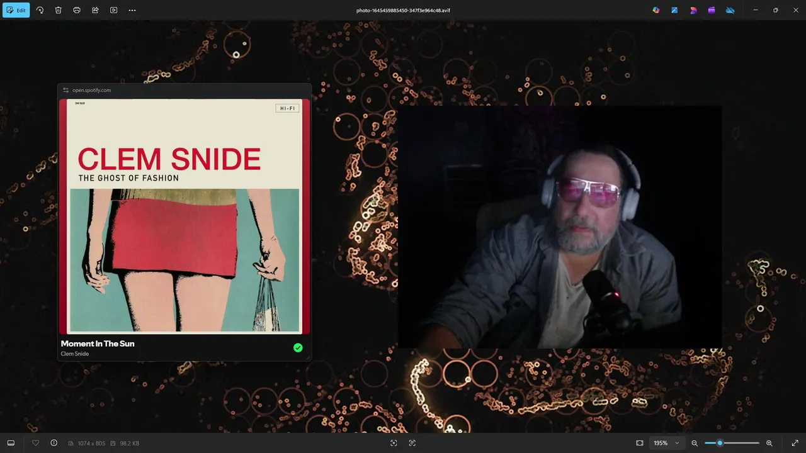Image resolution: width=806 pixels, height=453 pixels.
Task: Open the See more ellipsis menu
Action: (132, 10)
